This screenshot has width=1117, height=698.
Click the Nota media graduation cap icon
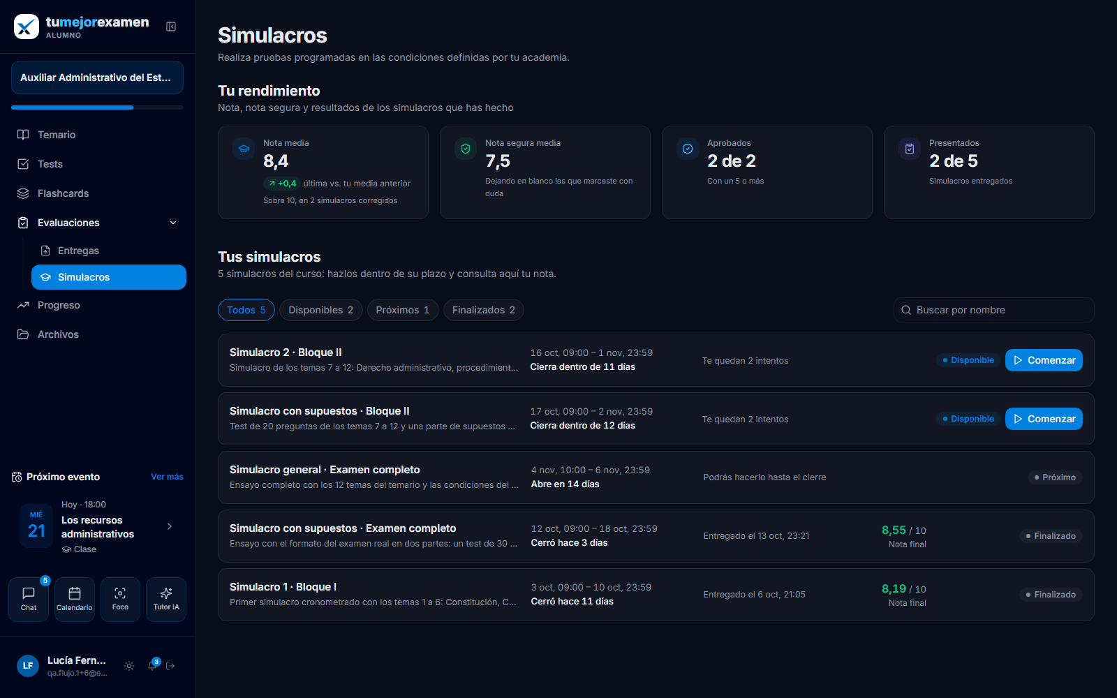244,149
